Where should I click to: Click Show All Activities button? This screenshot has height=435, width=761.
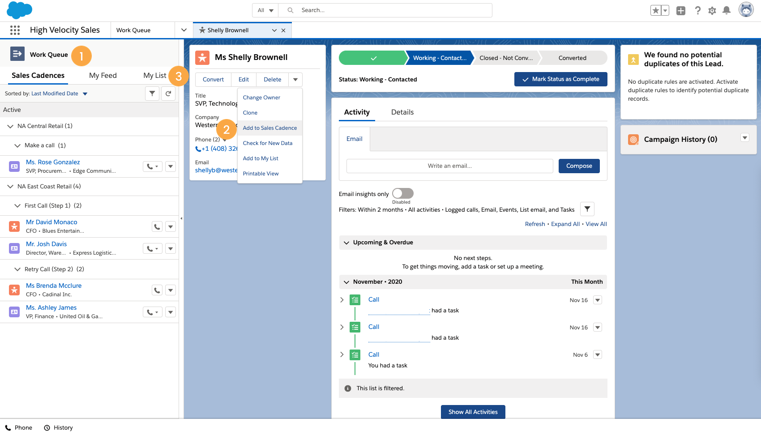473,412
